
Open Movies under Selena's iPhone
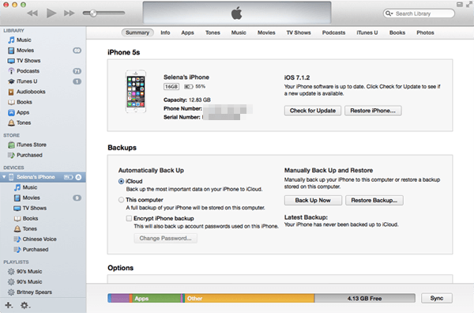27,198
